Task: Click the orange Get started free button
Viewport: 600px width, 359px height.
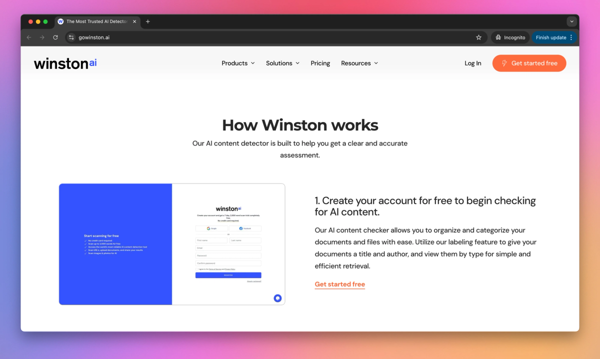Action: tap(529, 63)
